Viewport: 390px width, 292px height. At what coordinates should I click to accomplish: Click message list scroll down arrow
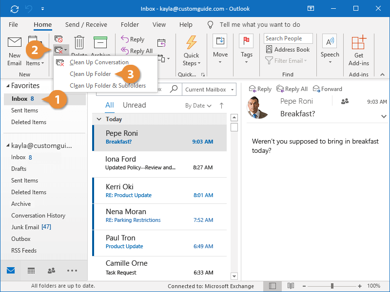click(234, 276)
